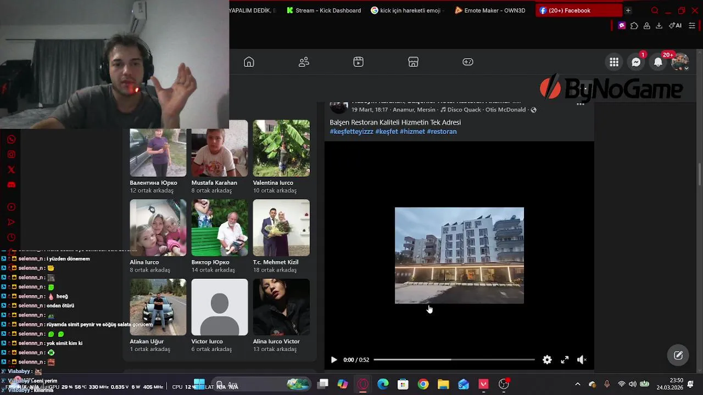Open Messenger chats icon

(636, 62)
